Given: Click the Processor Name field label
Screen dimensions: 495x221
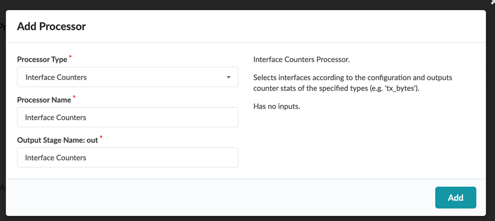Looking at the screenshot, I should [x=44, y=100].
